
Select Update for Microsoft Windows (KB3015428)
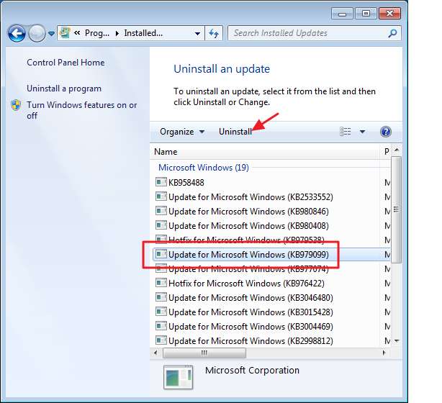tap(271, 312)
